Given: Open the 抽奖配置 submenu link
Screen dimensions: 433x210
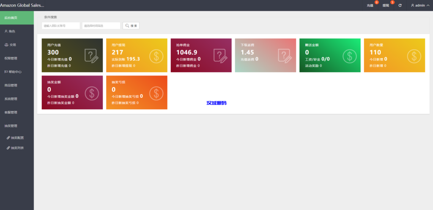Looking at the screenshot, I should [17, 138].
